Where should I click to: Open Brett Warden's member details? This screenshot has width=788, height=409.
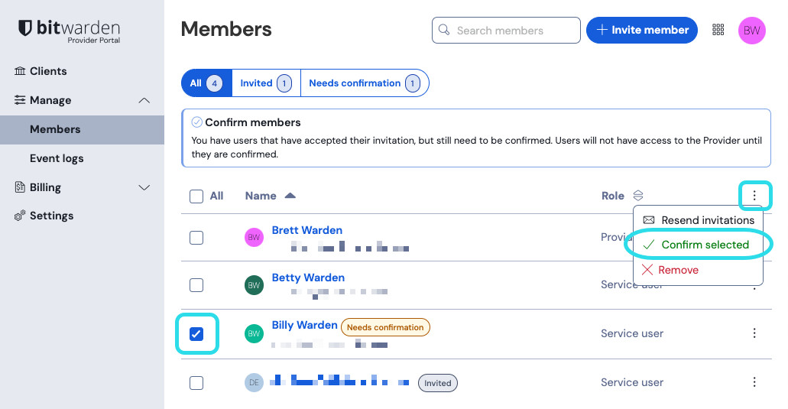point(306,230)
